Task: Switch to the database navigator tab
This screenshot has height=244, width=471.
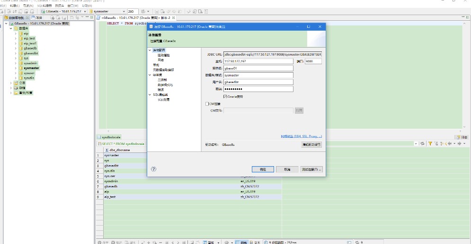Action: (17, 17)
